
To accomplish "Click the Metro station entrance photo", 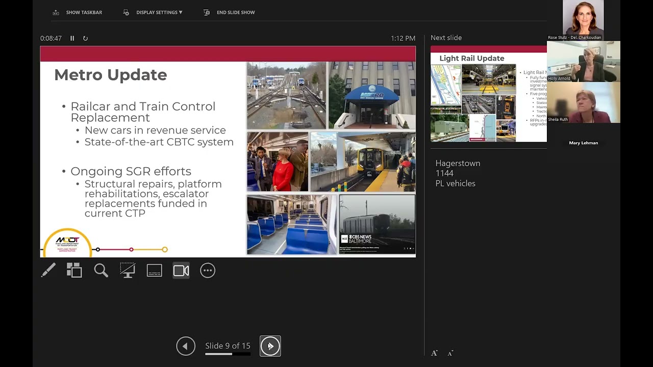I will pos(372,95).
